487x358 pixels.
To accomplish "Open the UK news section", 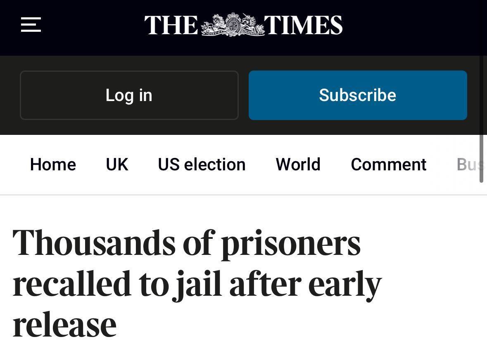I will pyautogui.click(x=117, y=165).
